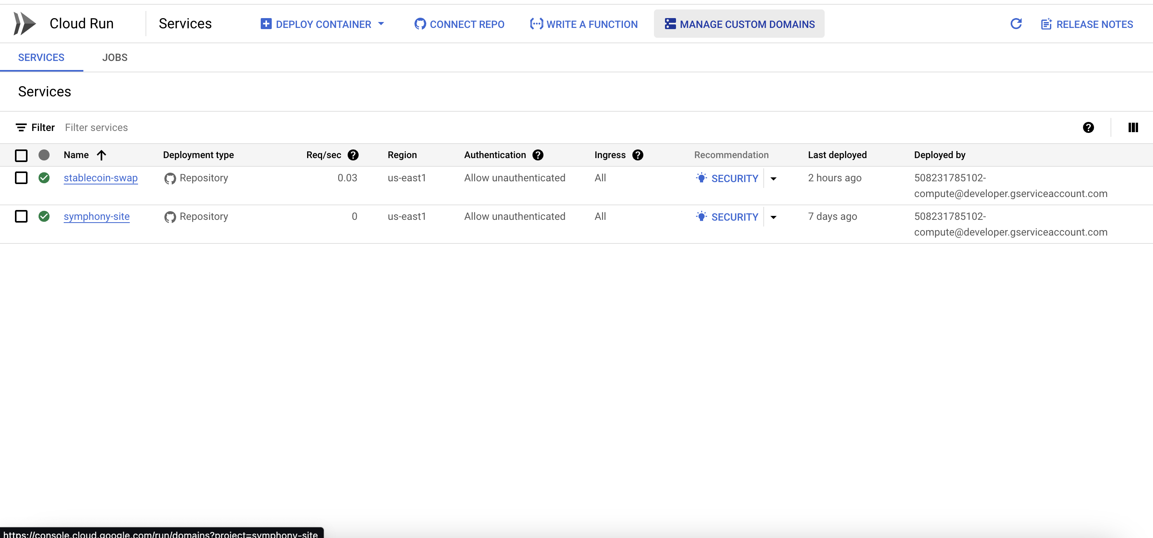Image resolution: width=1153 pixels, height=538 pixels.
Task: Check the stablecoin-swap row checkbox
Action: pos(21,178)
